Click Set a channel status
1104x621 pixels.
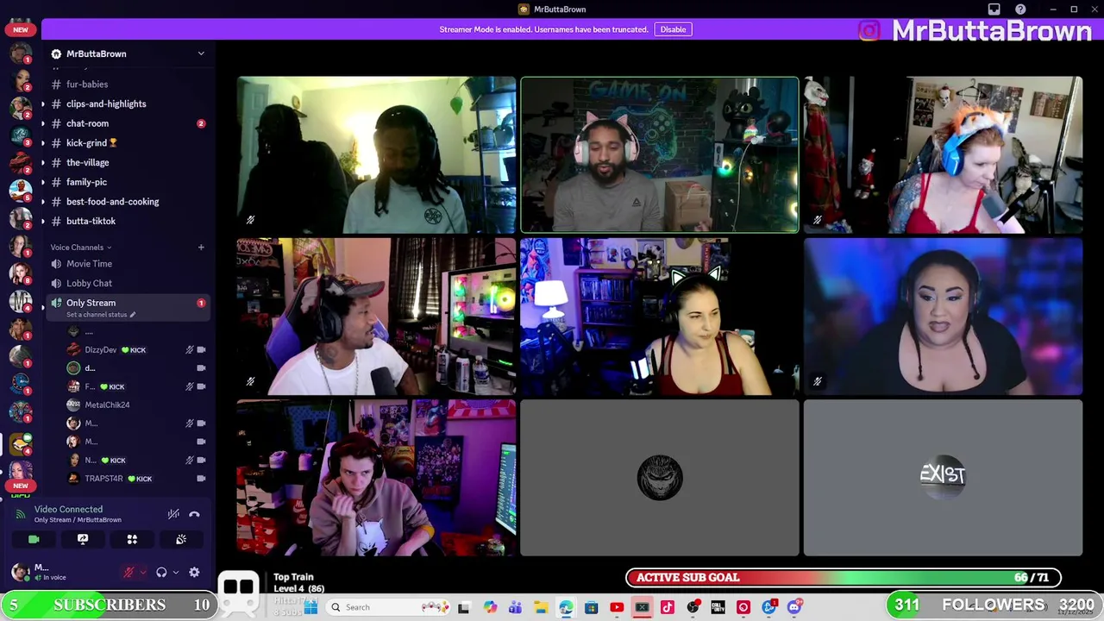click(x=101, y=315)
